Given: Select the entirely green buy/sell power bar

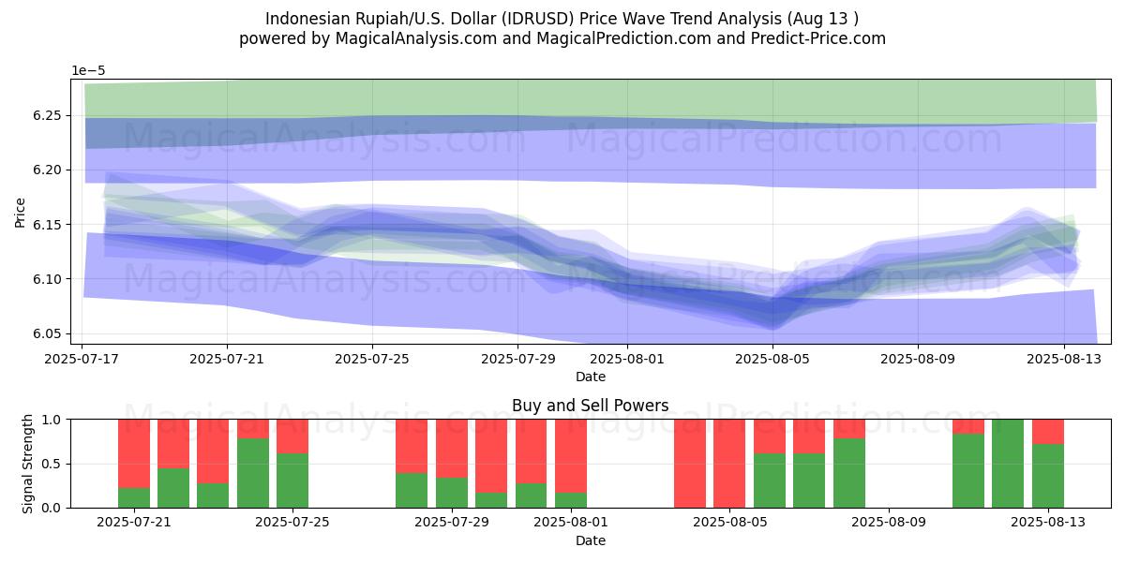Looking at the screenshot, I should (1008, 464).
